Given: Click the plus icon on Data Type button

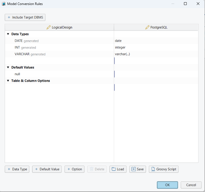Looking at the screenshot, I should click(9, 169).
